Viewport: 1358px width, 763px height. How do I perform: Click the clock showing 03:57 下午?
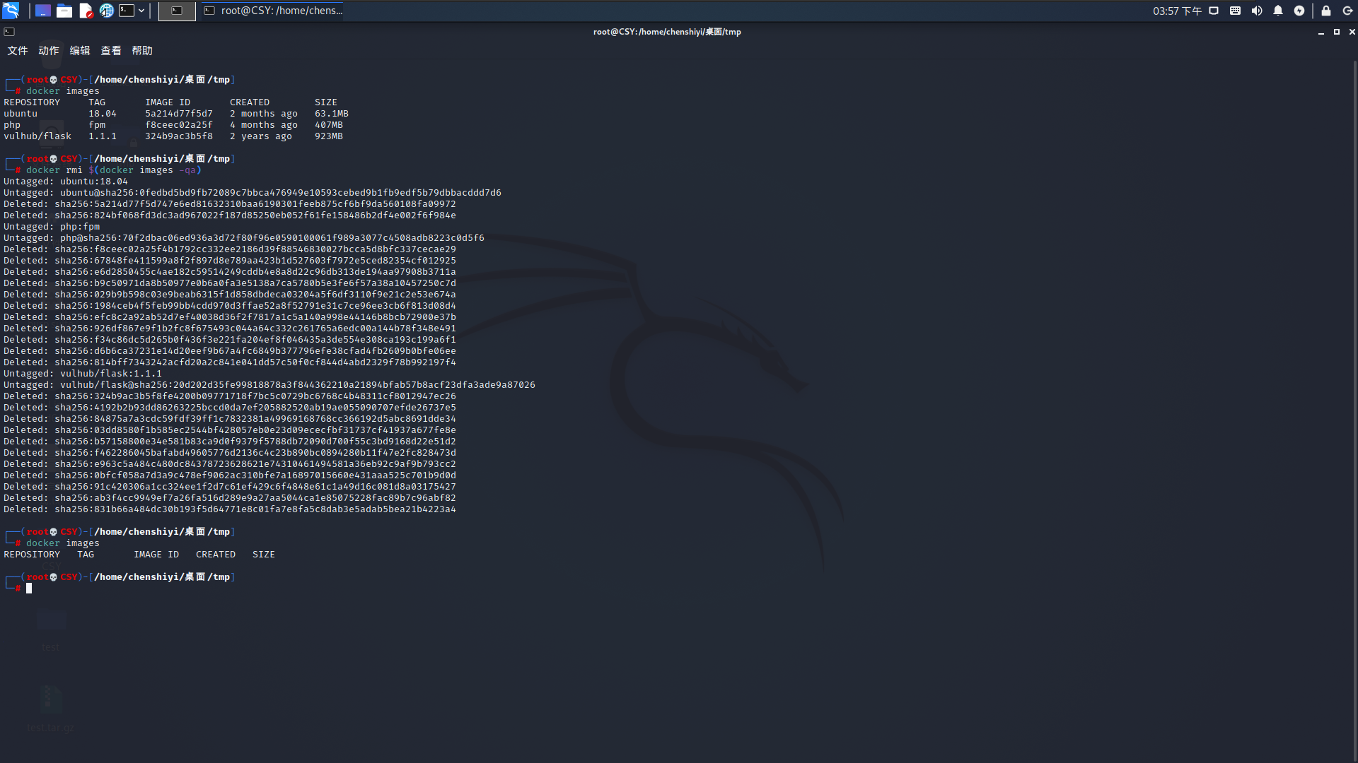1177,11
